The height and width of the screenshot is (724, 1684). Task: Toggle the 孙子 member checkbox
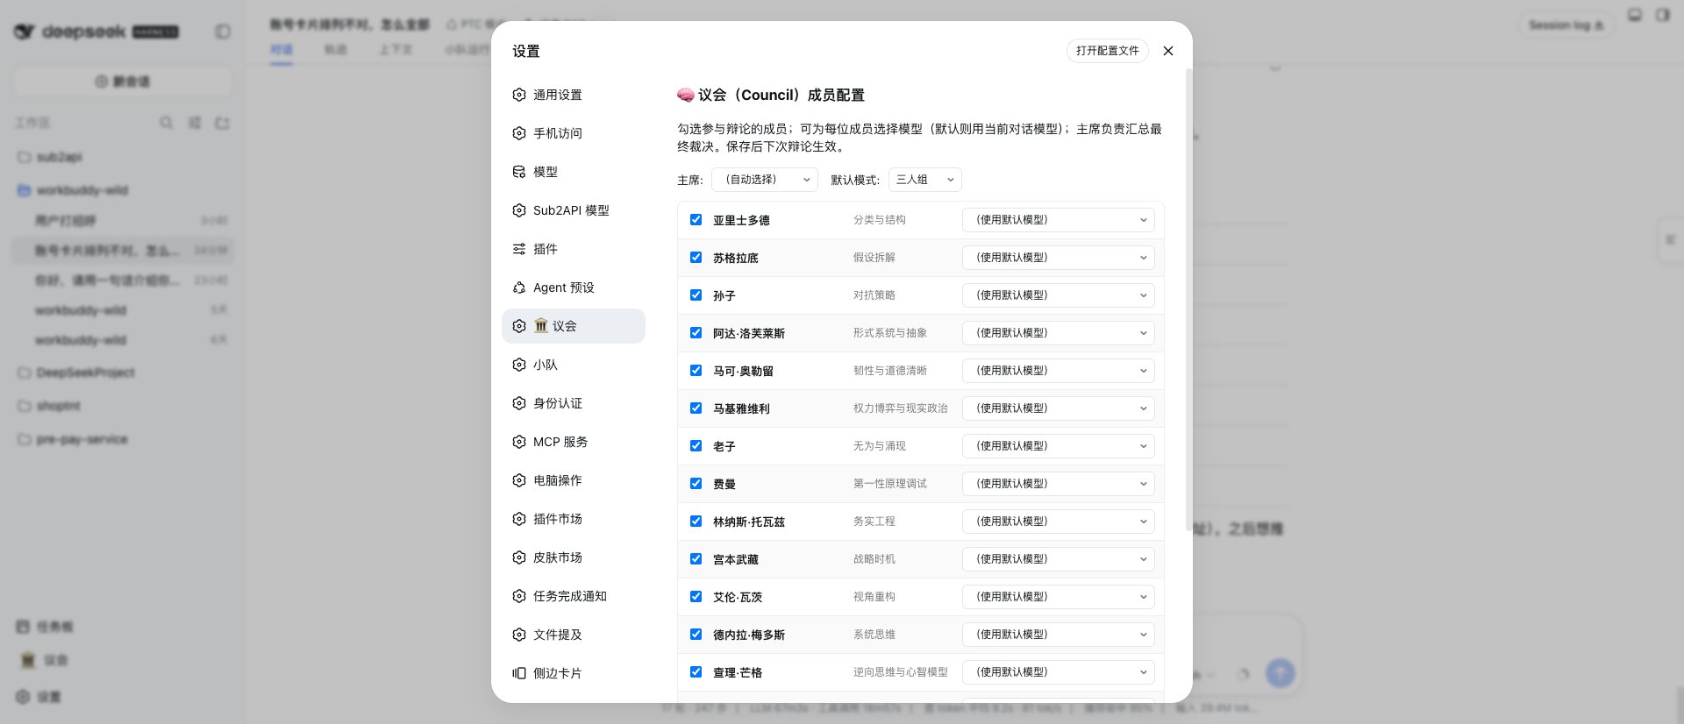[696, 295]
